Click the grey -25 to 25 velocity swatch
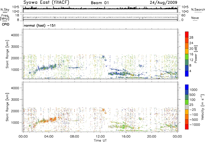This screenshot has width=205, height=142. [x=187, y=107]
